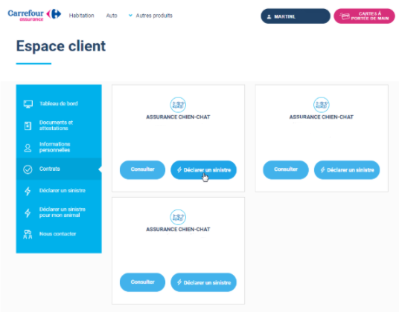Viewport: 399px width, 312px height.
Task: Open the Habitation menu item
Action: (81, 16)
